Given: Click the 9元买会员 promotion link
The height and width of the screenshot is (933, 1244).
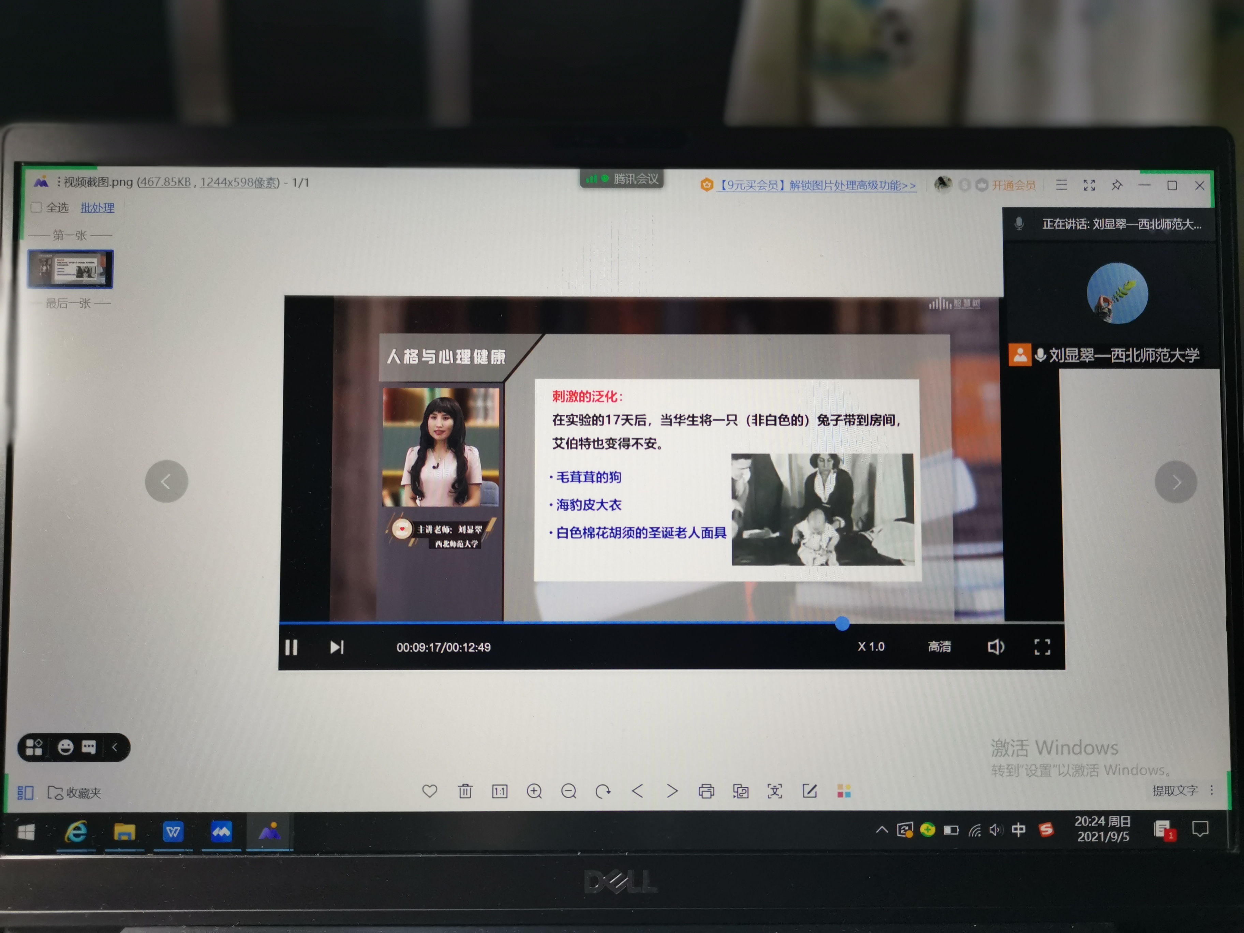Looking at the screenshot, I should (x=817, y=185).
